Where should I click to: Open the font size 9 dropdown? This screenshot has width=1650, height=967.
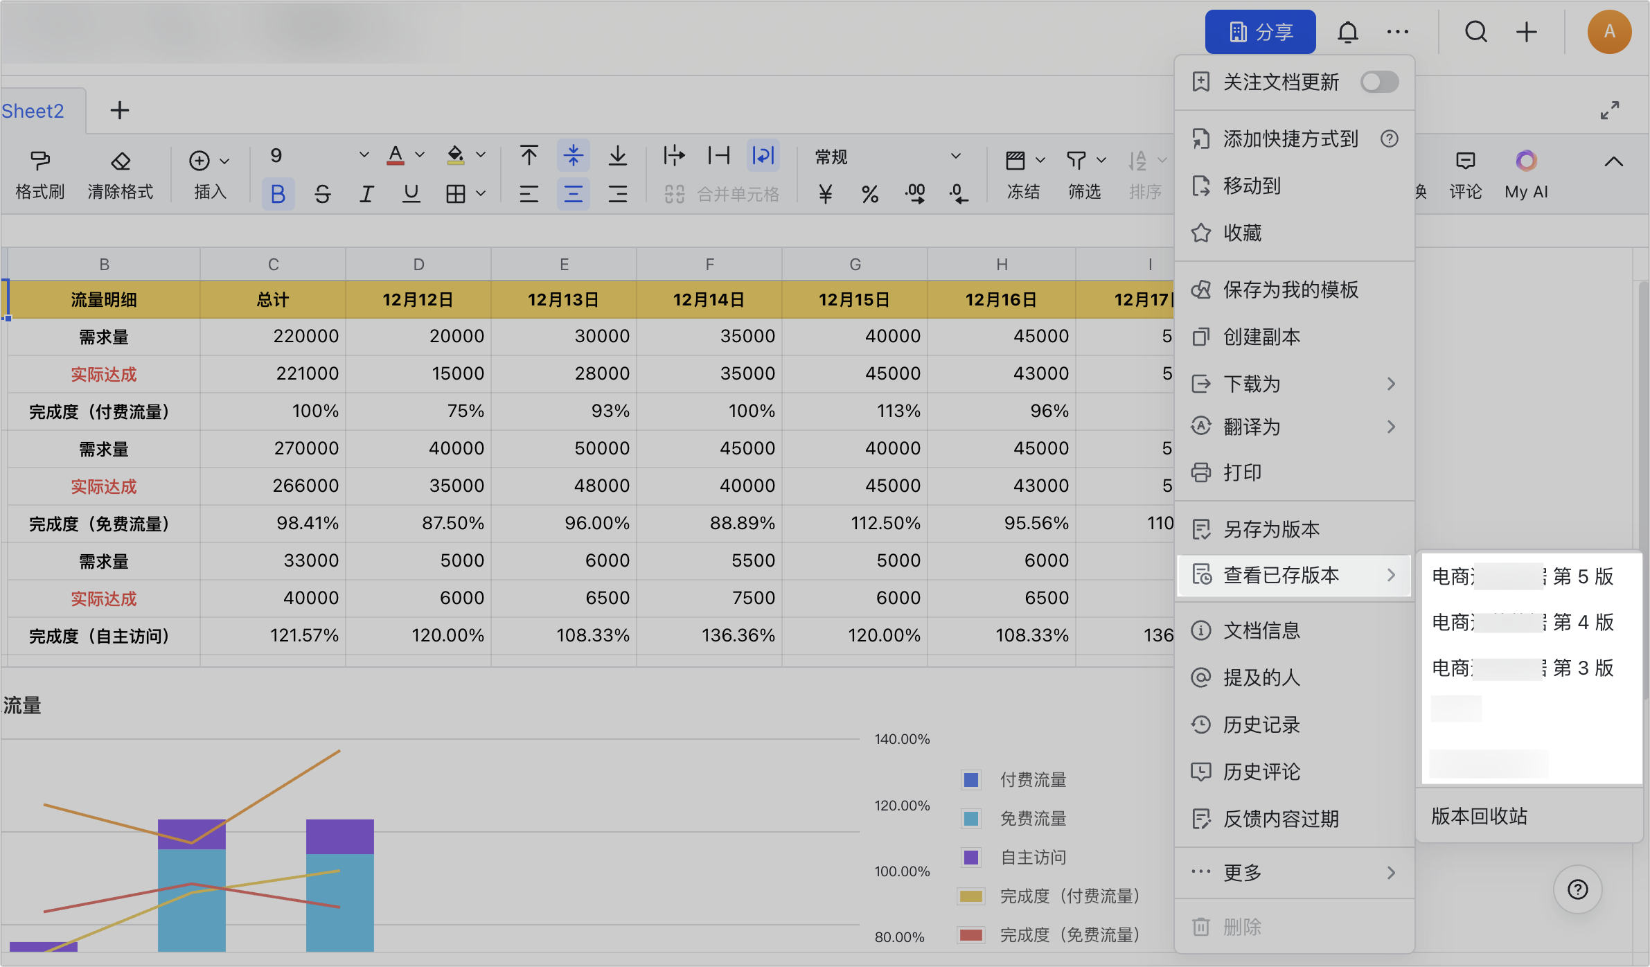click(x=363, y=155)
